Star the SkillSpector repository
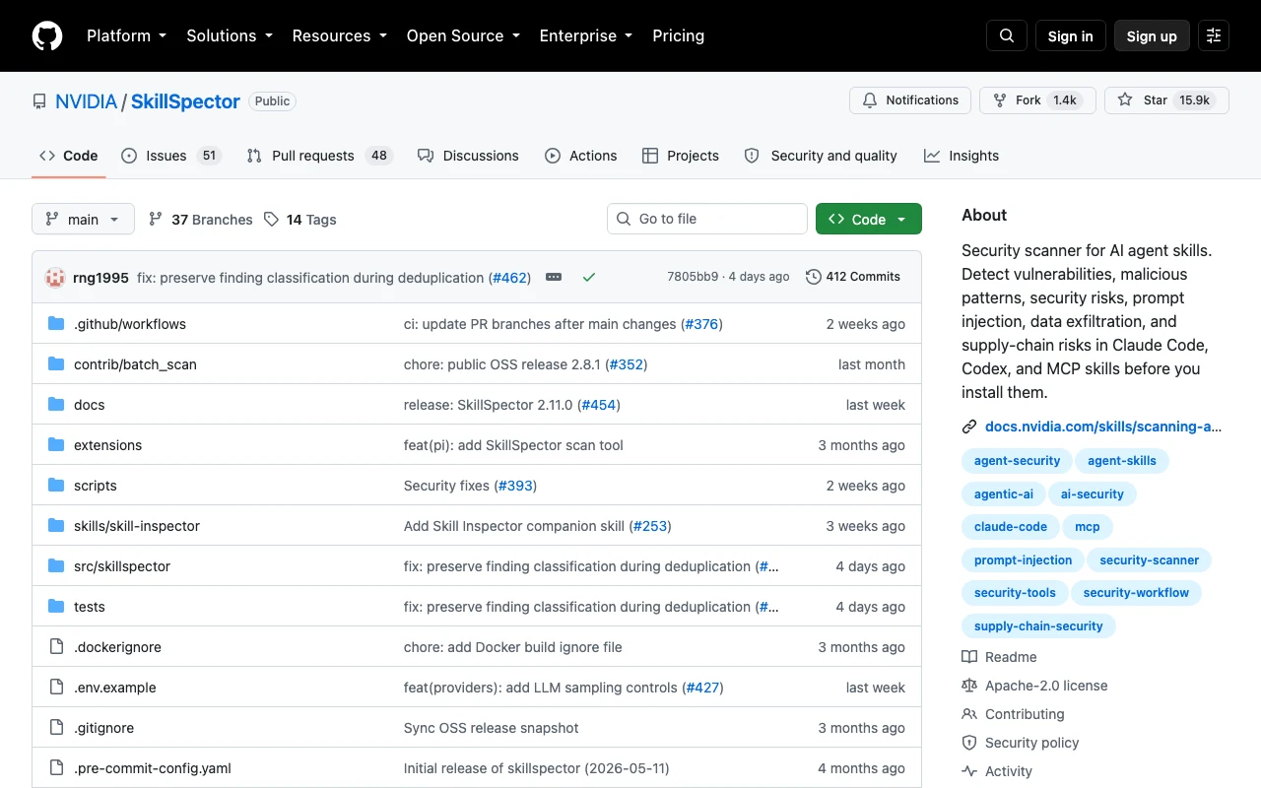This screenshot has height=788, width=1261. click(x=1166, y=100)
